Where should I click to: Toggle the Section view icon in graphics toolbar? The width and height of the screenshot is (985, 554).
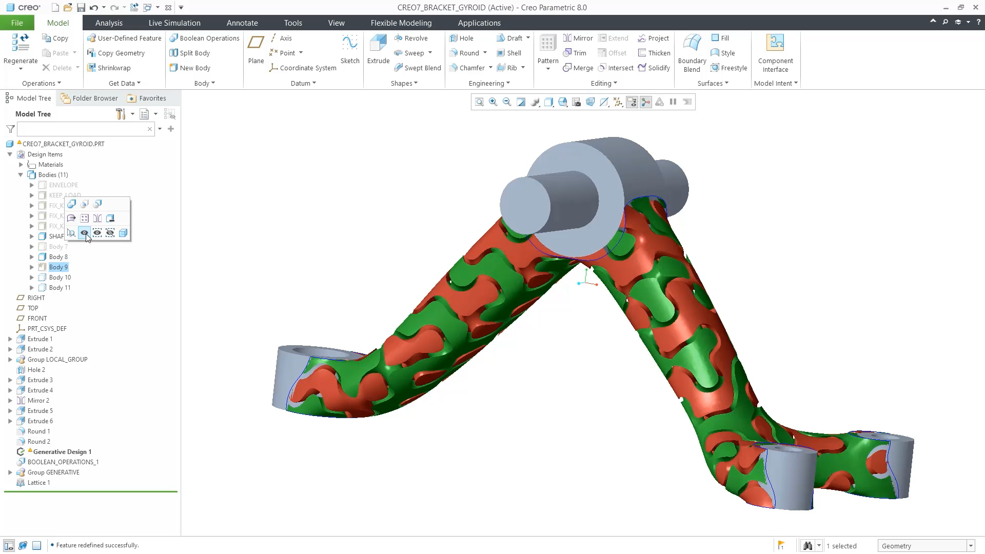click(x=604, y=102)
